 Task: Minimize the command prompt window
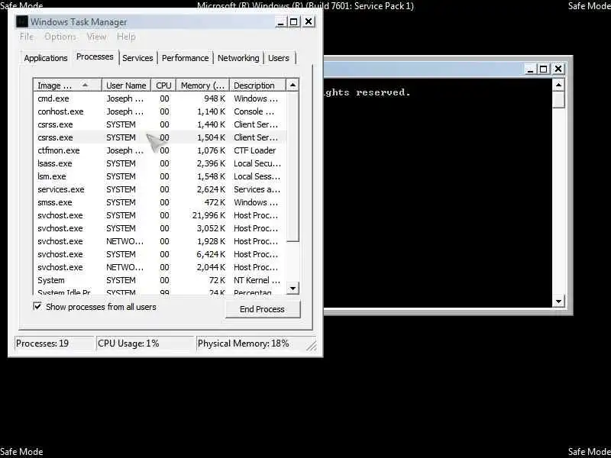click(529, 69)
